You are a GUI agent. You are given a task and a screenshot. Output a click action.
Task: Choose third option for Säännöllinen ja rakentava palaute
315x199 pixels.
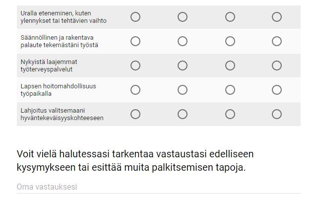230,41
